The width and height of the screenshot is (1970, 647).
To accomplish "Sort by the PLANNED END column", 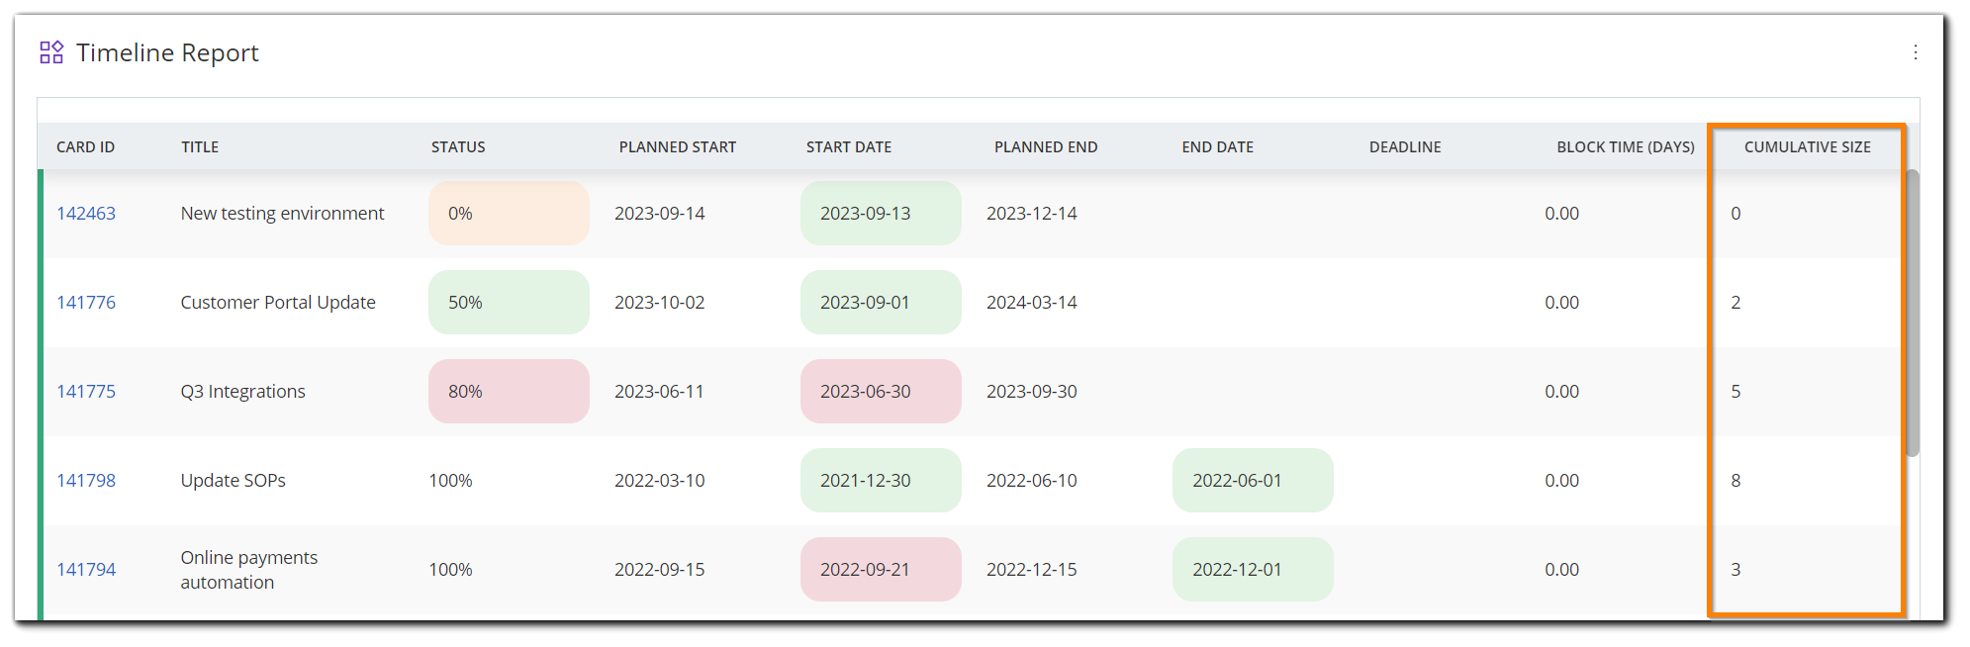I will (x=1045, y=146).
